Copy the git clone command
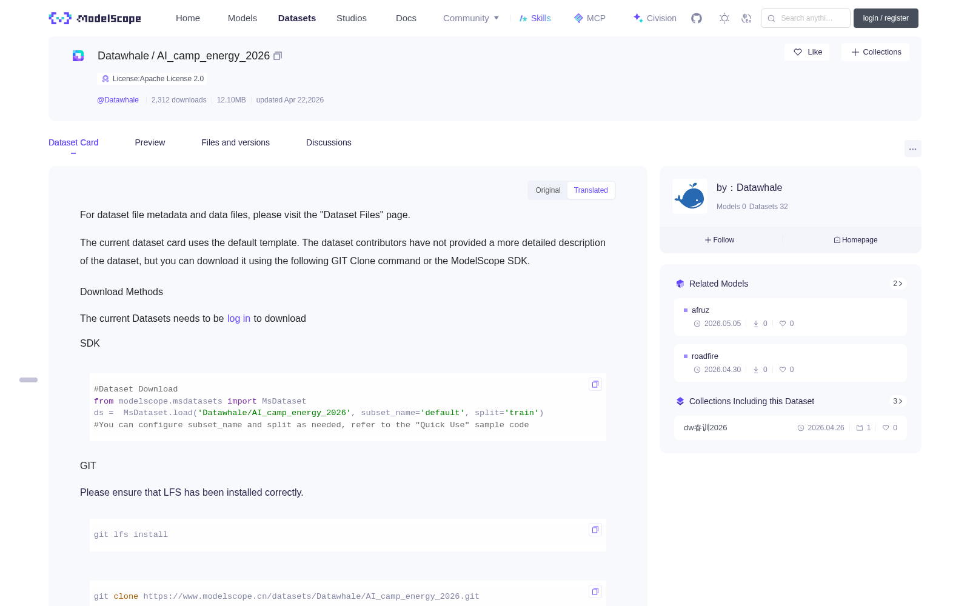 pyautogui.click(x=595, y=591)
